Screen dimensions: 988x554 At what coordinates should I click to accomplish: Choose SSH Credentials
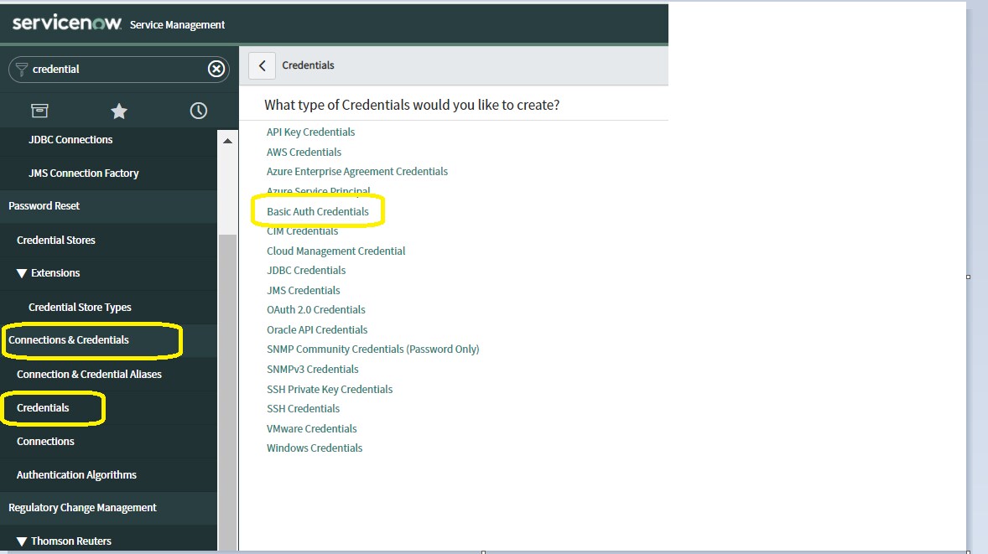(303, 408)
